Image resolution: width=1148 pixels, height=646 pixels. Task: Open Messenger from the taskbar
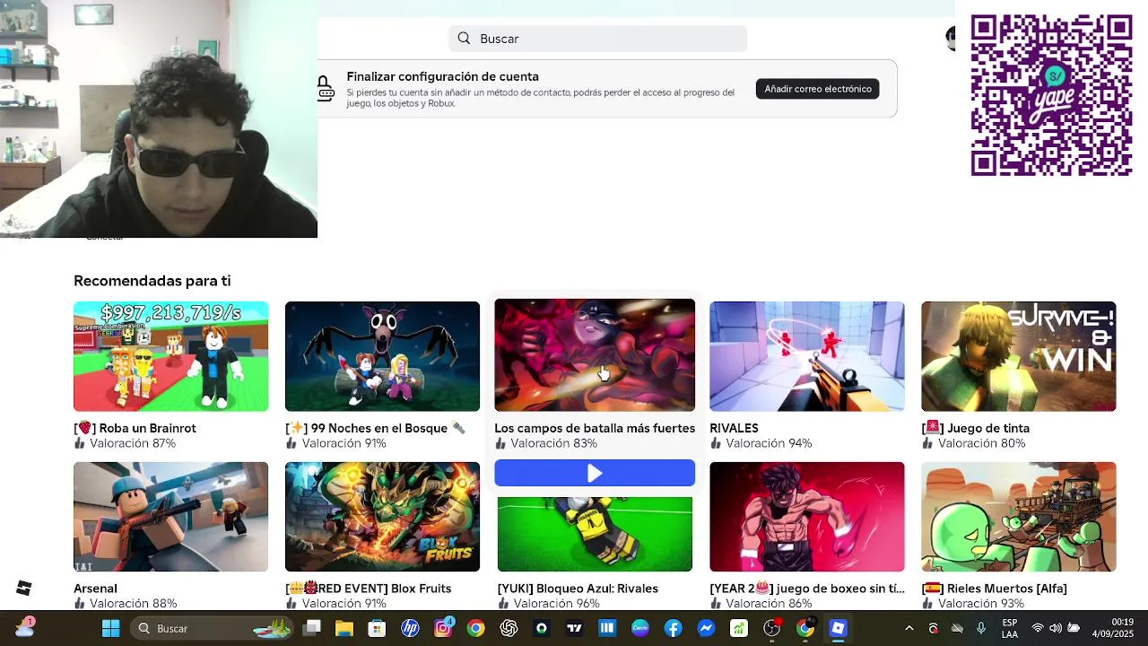(706, 628)
